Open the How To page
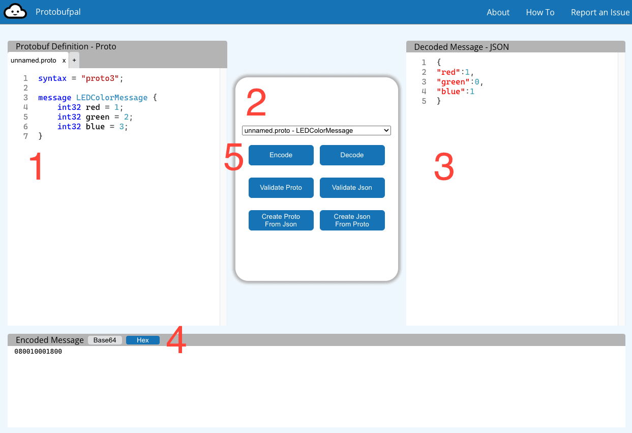 tap(540, 12)
